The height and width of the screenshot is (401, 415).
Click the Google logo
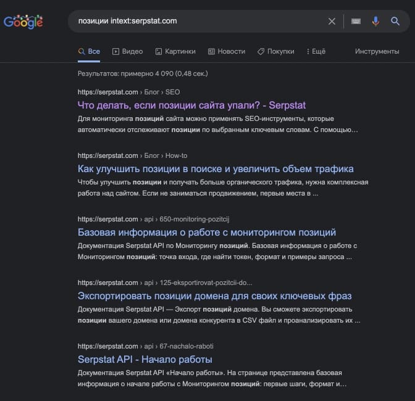23,22
